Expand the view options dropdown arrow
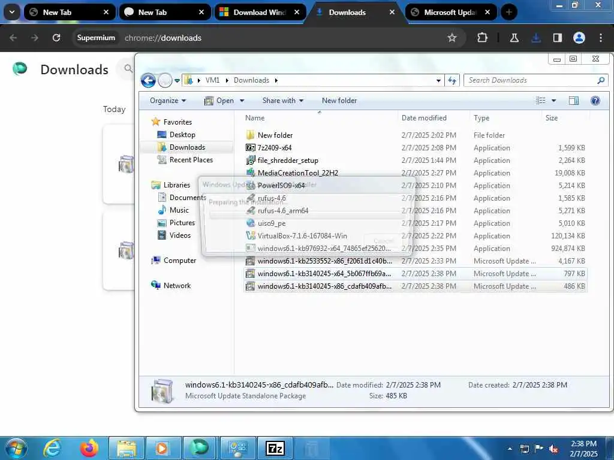Viewport: 614px width, 460px height. click(x=553, y=101)
